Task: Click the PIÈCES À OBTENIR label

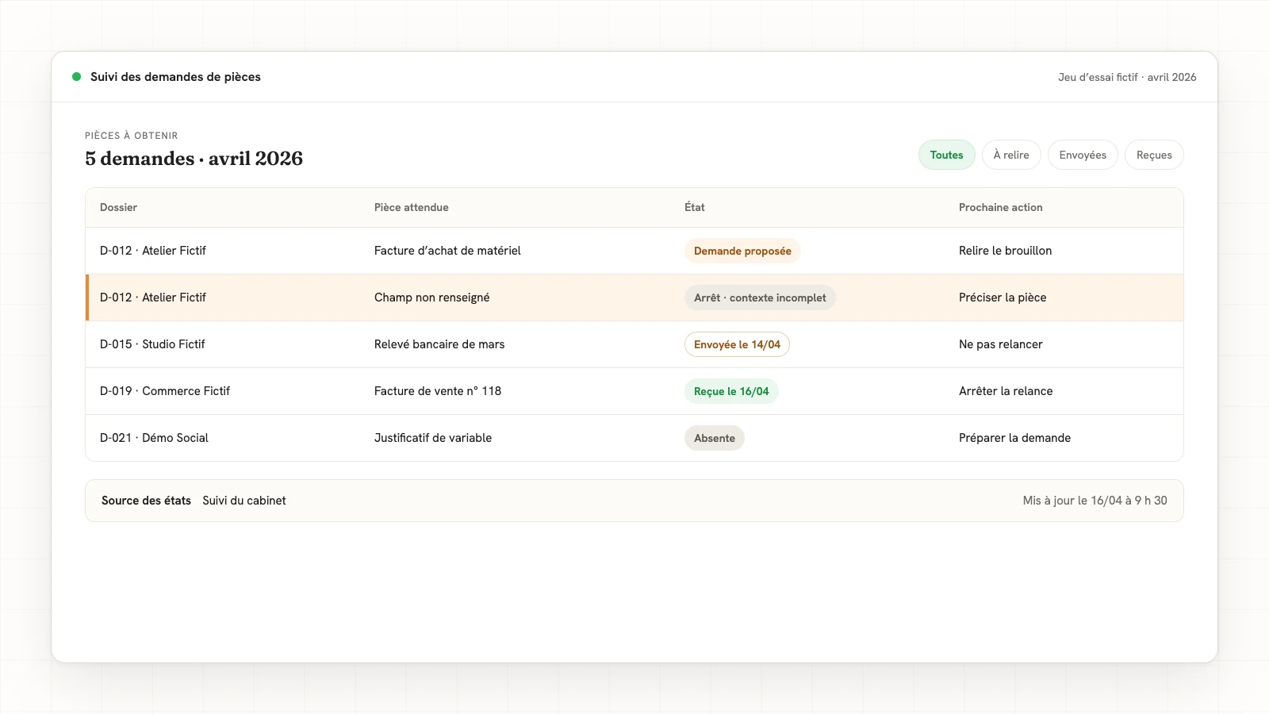Action: [x=131, y=136]
